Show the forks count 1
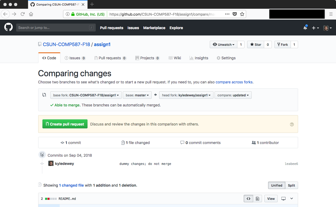This screenshot has width=336, height=207. pyautogui.click(x=294, y=44)
